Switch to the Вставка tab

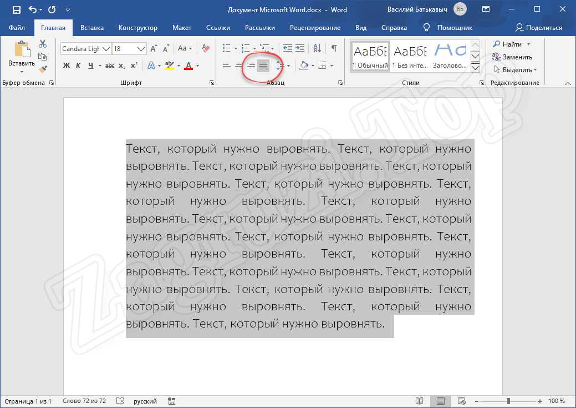pyautogui.click(x=92, y=28)
